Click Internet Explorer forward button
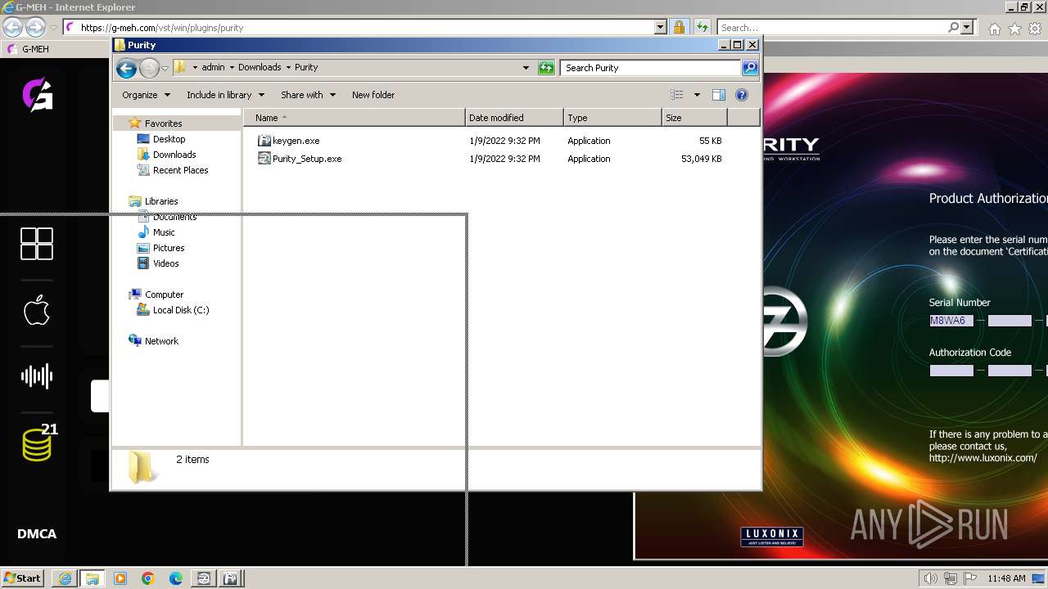The width and height of the screenshot is (1048, 589). 35,27
